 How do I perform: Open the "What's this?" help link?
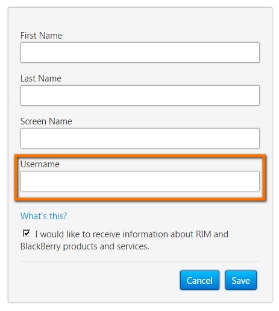click(43, 216)
